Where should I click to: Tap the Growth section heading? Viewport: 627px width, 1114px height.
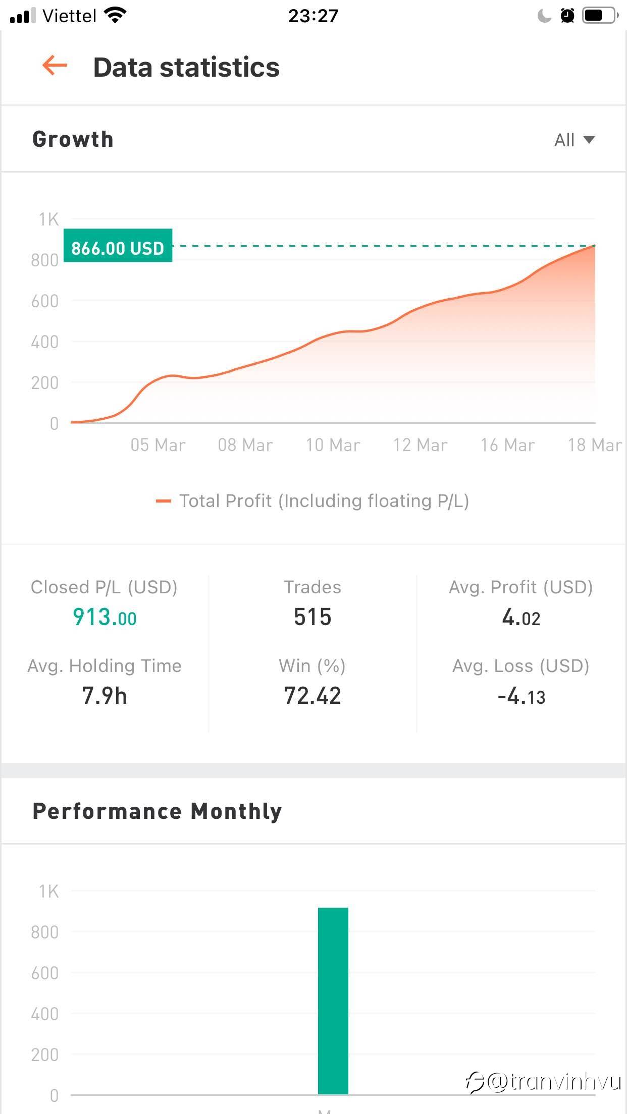(73, 139)
